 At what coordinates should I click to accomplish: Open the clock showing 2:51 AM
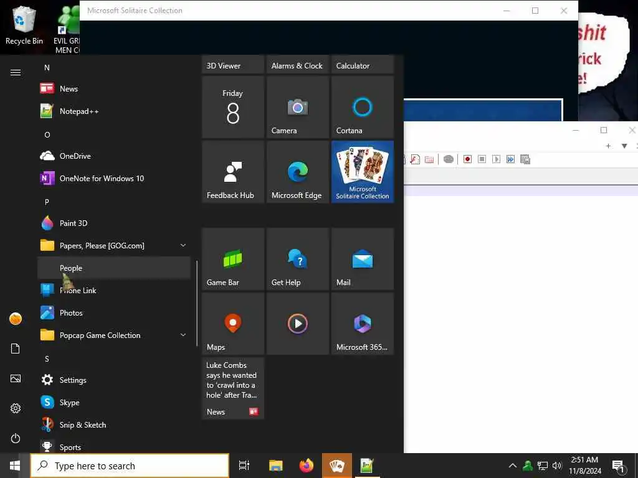pos(584,466)
